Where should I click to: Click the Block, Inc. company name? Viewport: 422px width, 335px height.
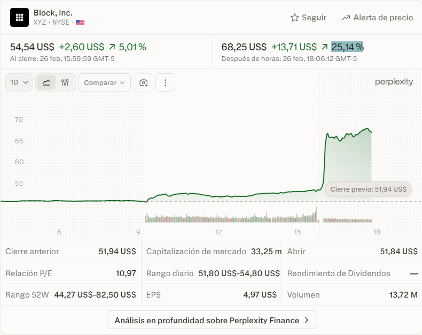click(x=53, y=13)
